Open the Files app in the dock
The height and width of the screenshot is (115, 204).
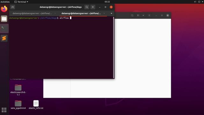pos(4,19)
